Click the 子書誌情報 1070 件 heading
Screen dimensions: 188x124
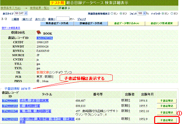18,89
